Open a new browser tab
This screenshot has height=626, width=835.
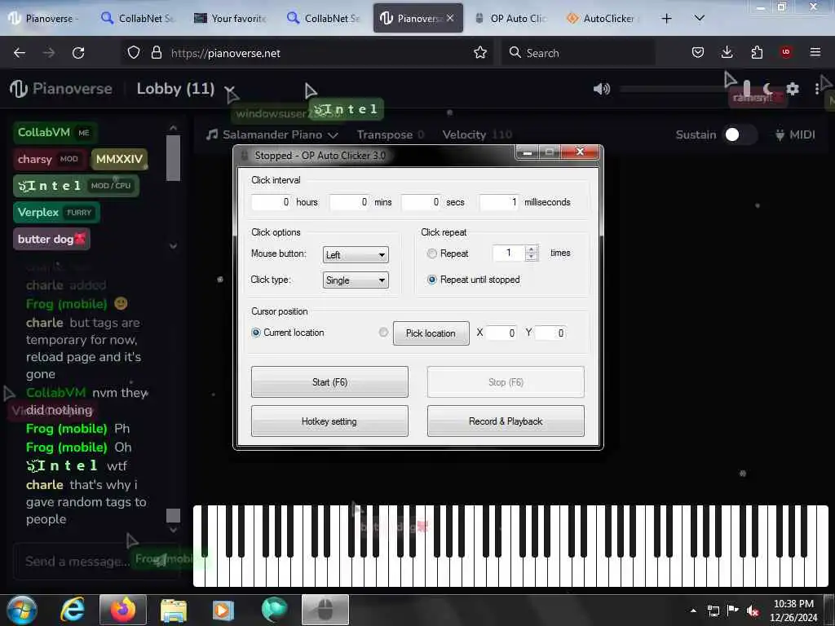click(666, 19)
